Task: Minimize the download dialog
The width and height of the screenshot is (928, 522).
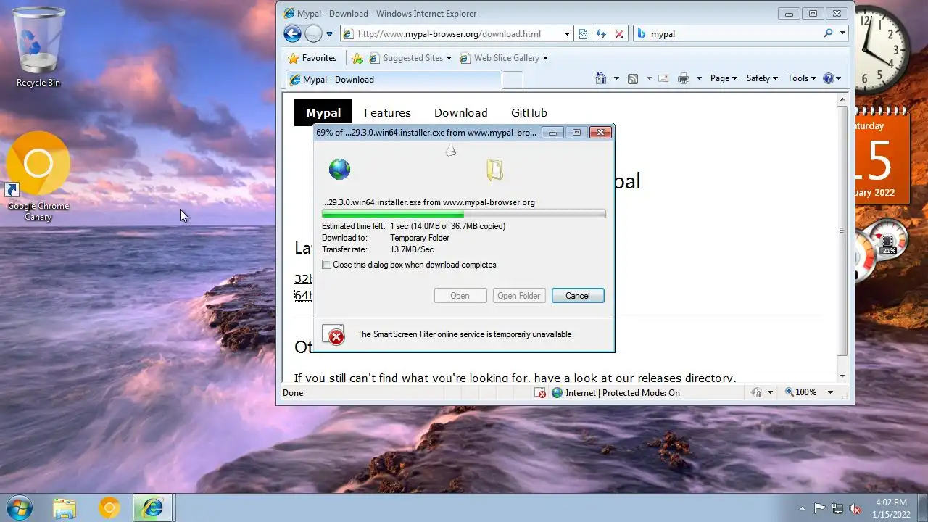Action: point(553,132)
